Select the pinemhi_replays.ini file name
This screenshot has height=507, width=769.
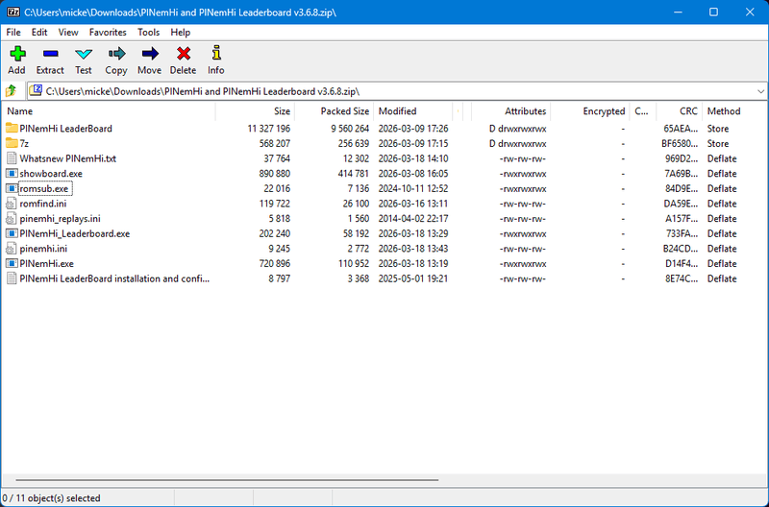click(60, 219)
